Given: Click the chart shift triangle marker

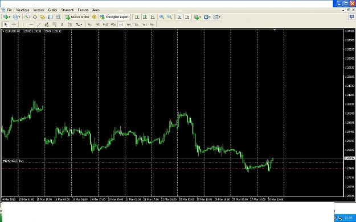Looking at the screenshot, I should click(x=275, y=30).
